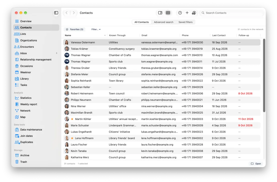Open Encounters in the sidebar
The width and height of the screenshot is (277, 182).
pyautogui.click(x=36, y=47)
